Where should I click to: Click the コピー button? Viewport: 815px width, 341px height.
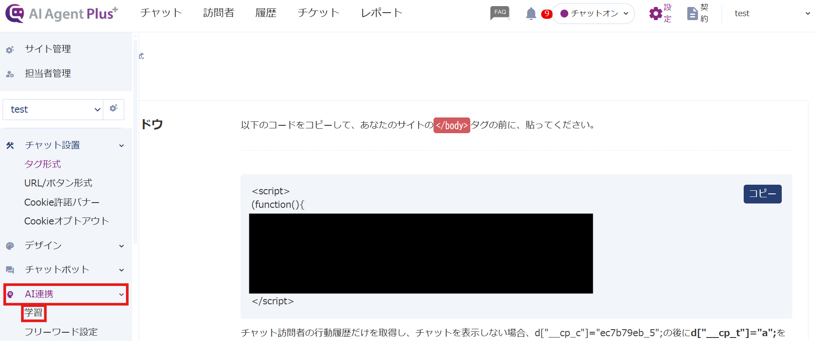pos(763,194)
